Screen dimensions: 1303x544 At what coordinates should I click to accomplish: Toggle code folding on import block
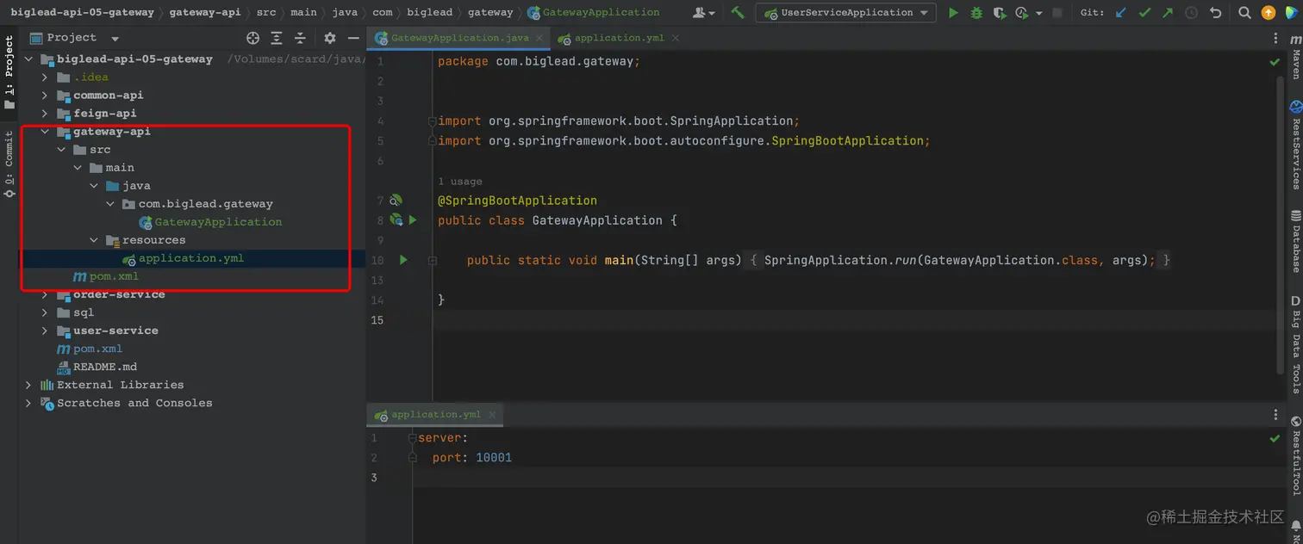[433, 121]
